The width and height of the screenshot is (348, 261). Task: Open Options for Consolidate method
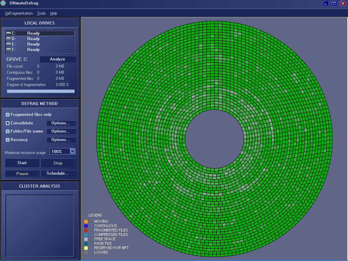(61, 123)
